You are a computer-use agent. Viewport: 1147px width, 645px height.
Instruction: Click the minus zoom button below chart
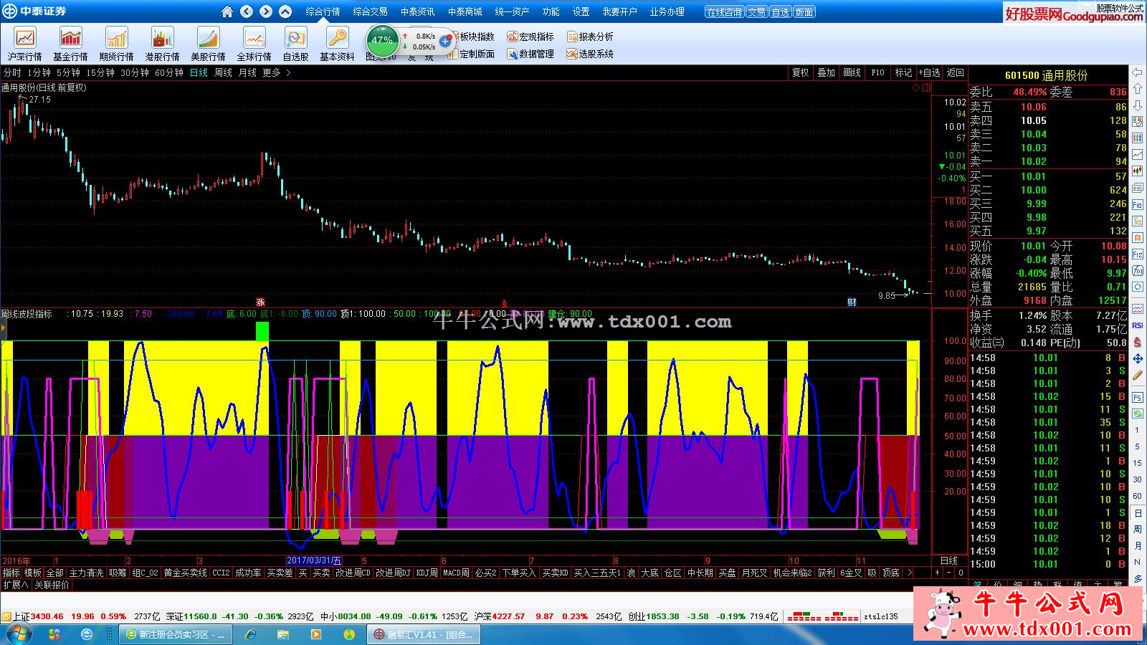(x=948, y=573)
